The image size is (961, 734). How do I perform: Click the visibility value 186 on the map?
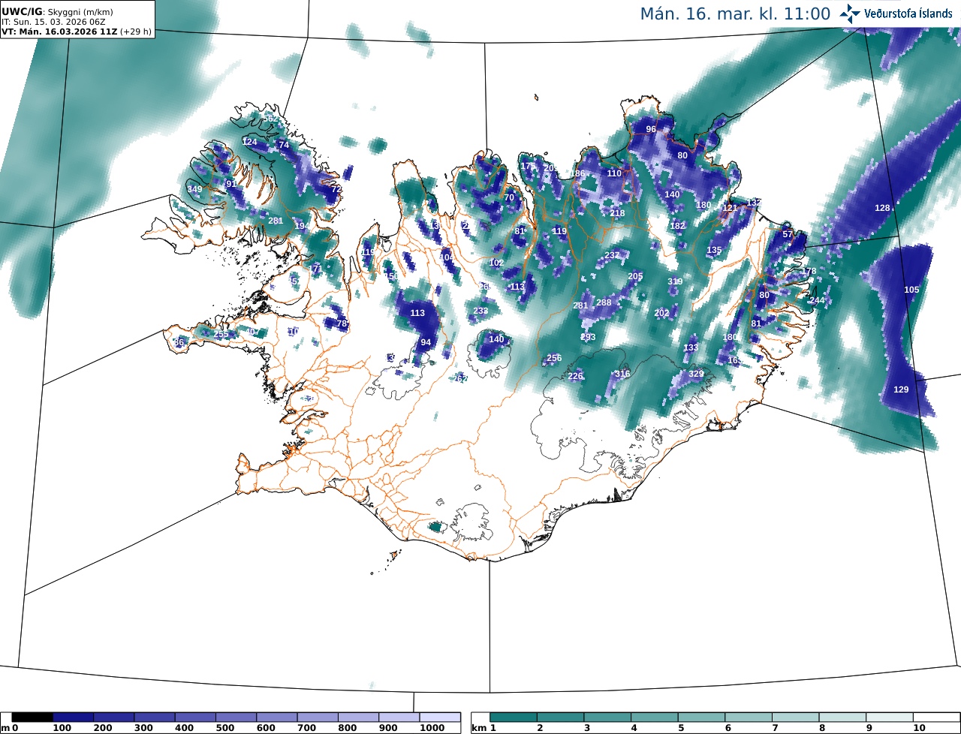(577, 173)
